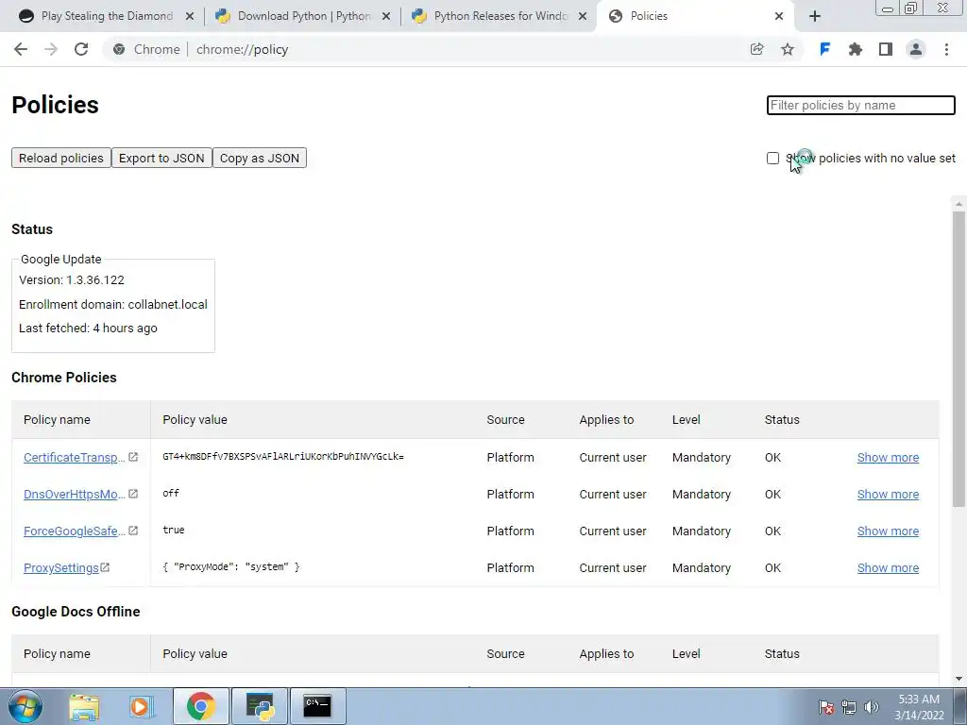Close the Python Releases for Windows tab
Viewport: 967px width, 725px height.
click(582, 17)
